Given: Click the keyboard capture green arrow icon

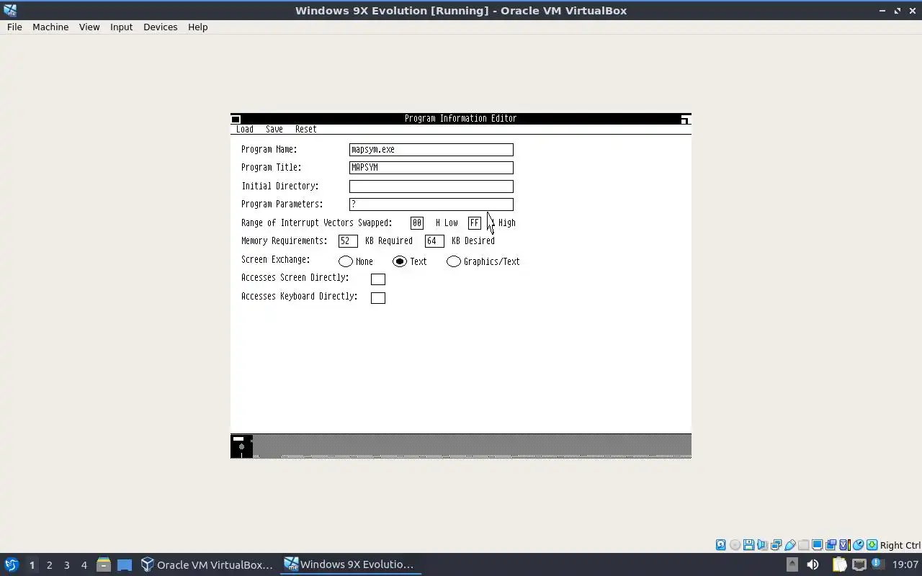Looking at the screenshot, I should (x=872, y=545).
